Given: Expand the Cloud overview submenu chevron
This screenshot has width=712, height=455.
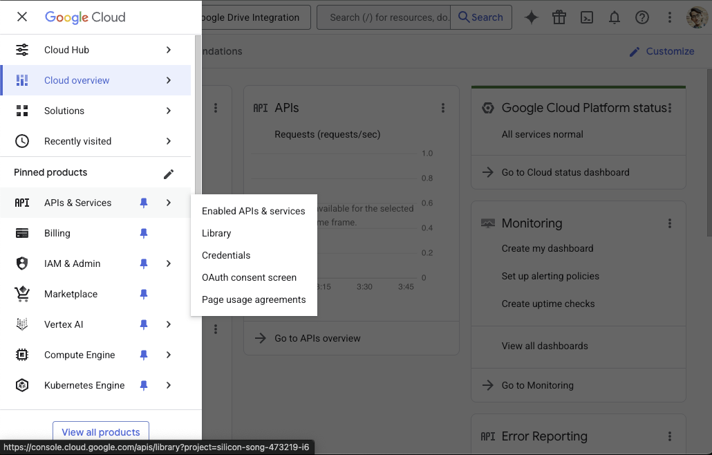Looking at the screenshot, I should coord(169,80).
